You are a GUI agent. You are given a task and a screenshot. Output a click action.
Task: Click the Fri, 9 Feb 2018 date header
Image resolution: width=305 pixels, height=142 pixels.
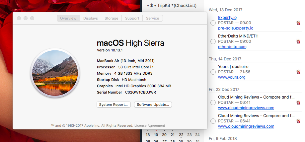coord(223,139)
